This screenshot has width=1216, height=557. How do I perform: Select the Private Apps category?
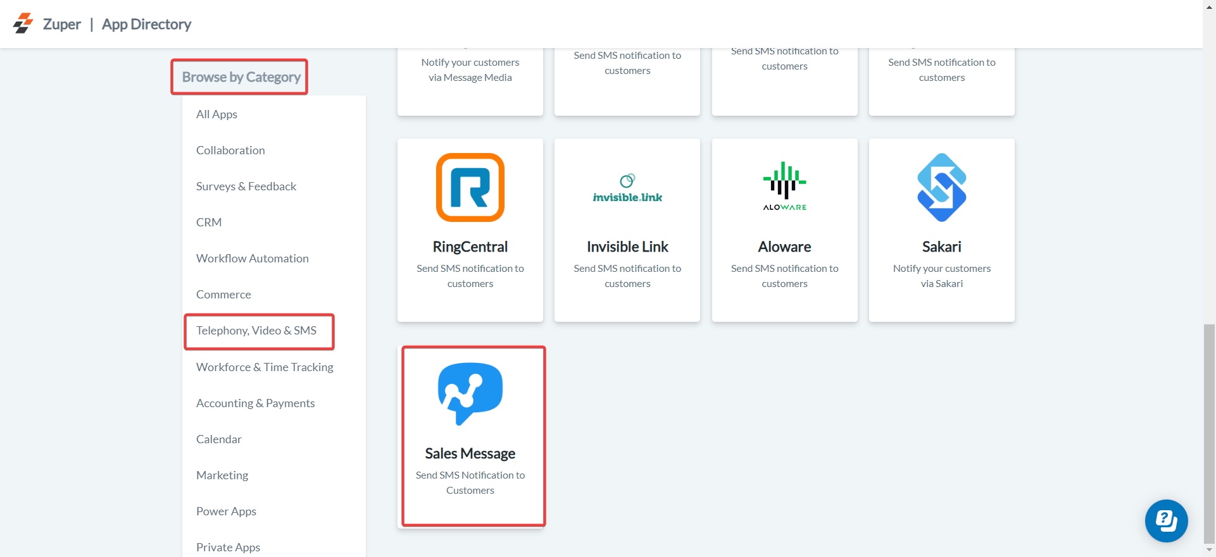click(228, 548)
